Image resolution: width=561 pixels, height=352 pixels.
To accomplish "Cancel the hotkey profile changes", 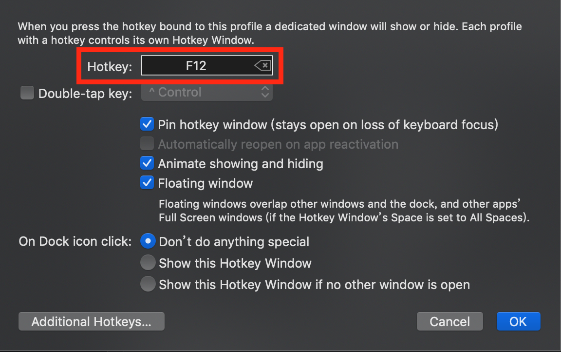I will (x=449, y=321).
